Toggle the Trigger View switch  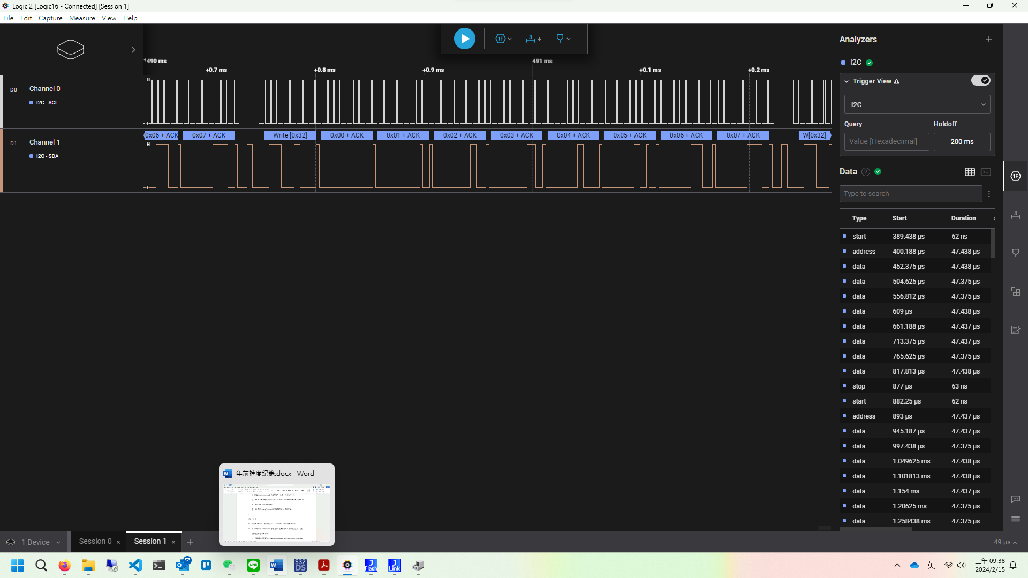pyautogui.click(x=980, y=80)
